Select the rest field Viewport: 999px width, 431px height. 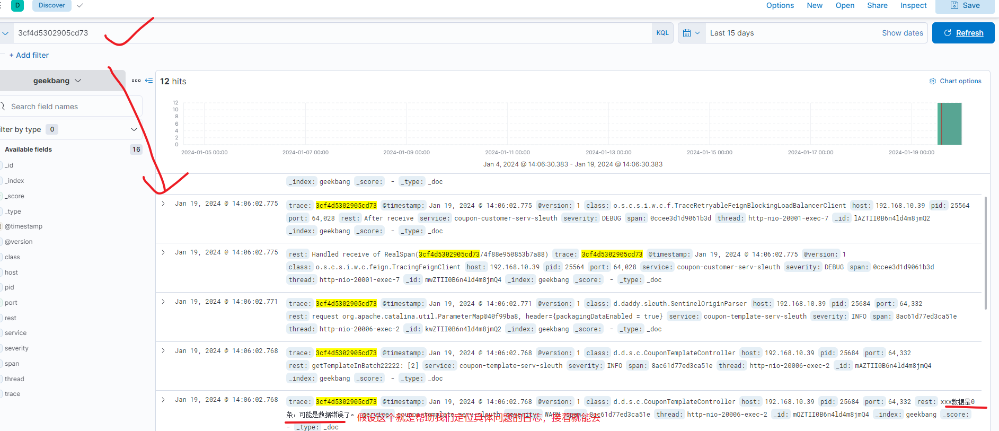pos(11,318)
